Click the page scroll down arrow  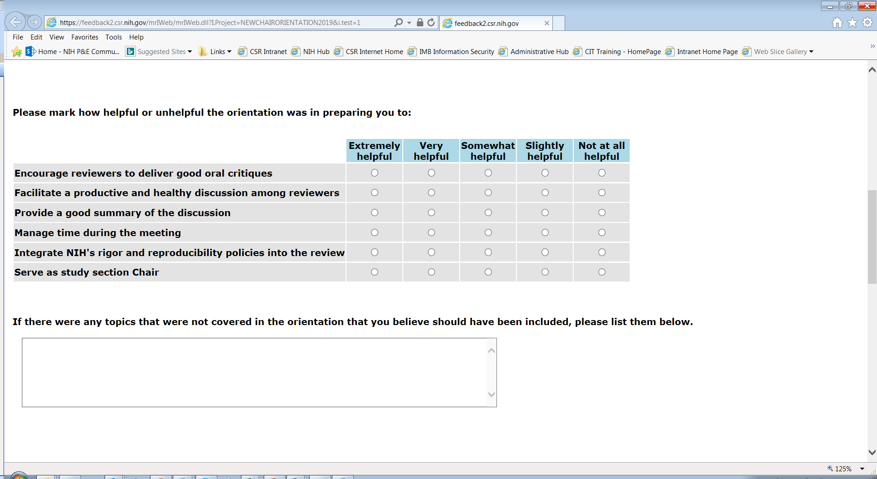point(872,452)
